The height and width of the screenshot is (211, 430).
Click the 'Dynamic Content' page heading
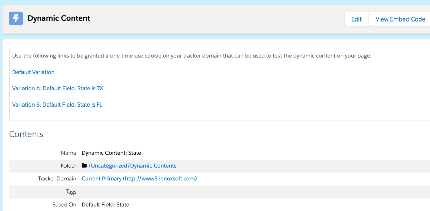pos(59,18)
